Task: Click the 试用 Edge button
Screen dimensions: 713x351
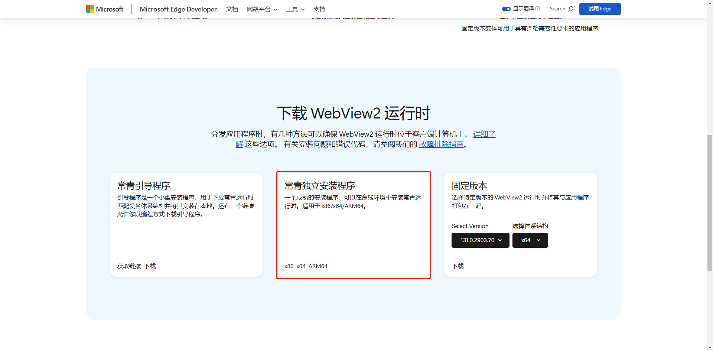Action: coord(600,9)
